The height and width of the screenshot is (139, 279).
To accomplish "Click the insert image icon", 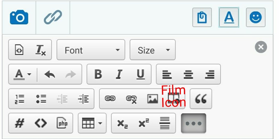I will click(x=153, y=99).
